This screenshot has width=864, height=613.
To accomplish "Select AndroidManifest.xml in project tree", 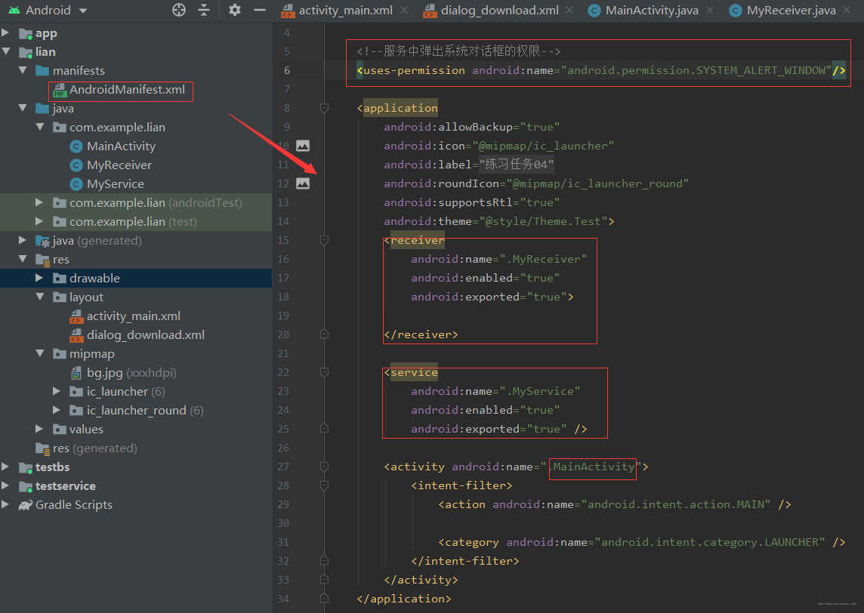I will tap(128, 89).
